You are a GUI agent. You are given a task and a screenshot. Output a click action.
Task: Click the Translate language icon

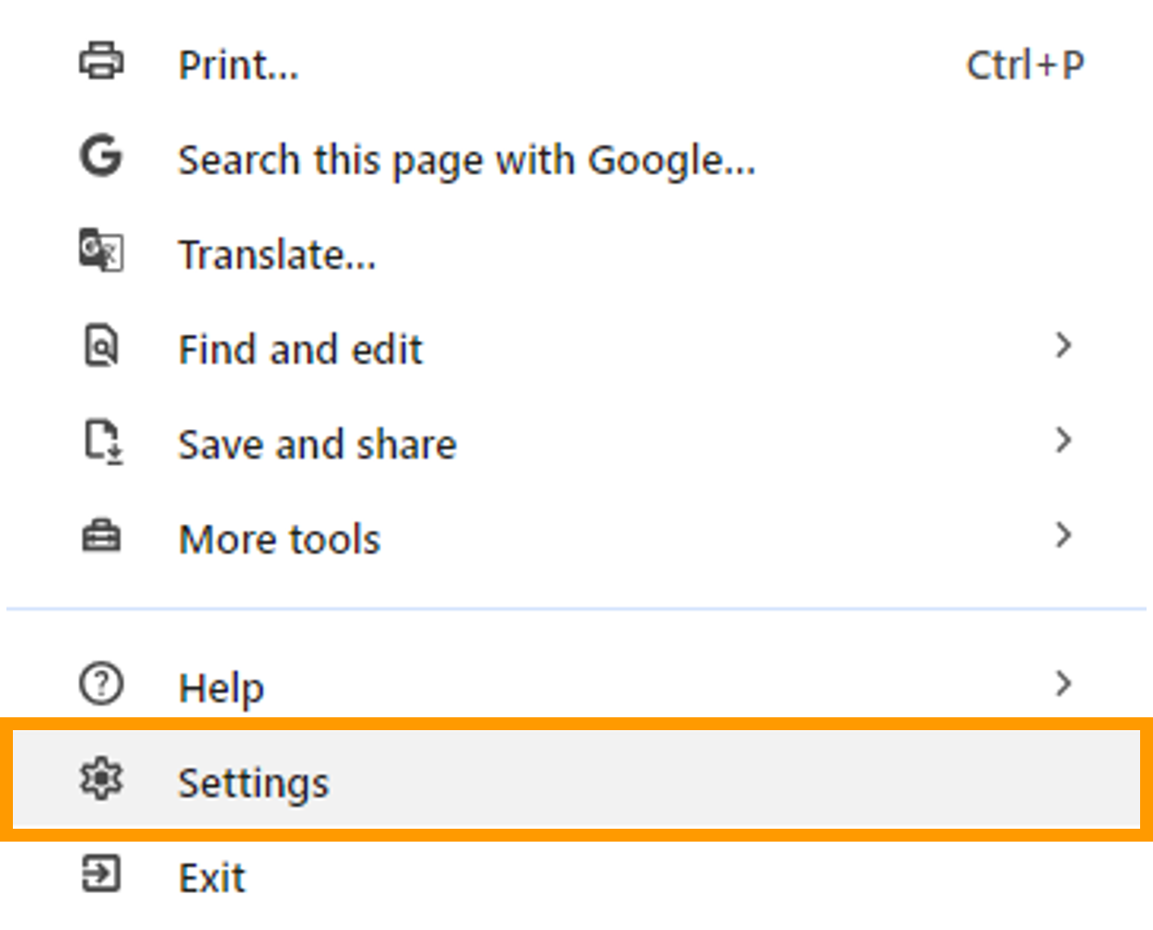point(100,251)
